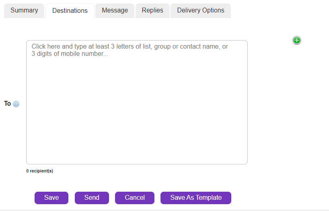Store this message as a template
Screen dimensions: 329x211
point(196,198)
